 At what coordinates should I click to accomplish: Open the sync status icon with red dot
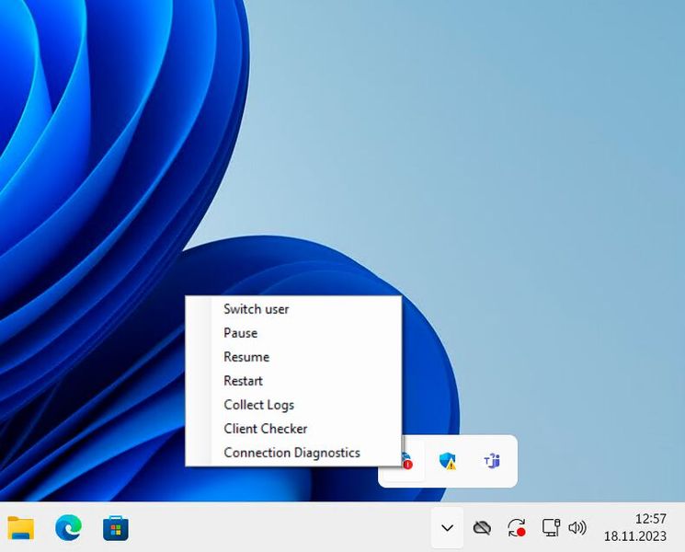(x=517, y=527)
